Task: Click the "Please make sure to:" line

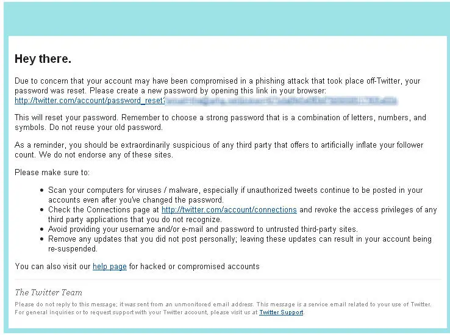Action: (52, 173)
